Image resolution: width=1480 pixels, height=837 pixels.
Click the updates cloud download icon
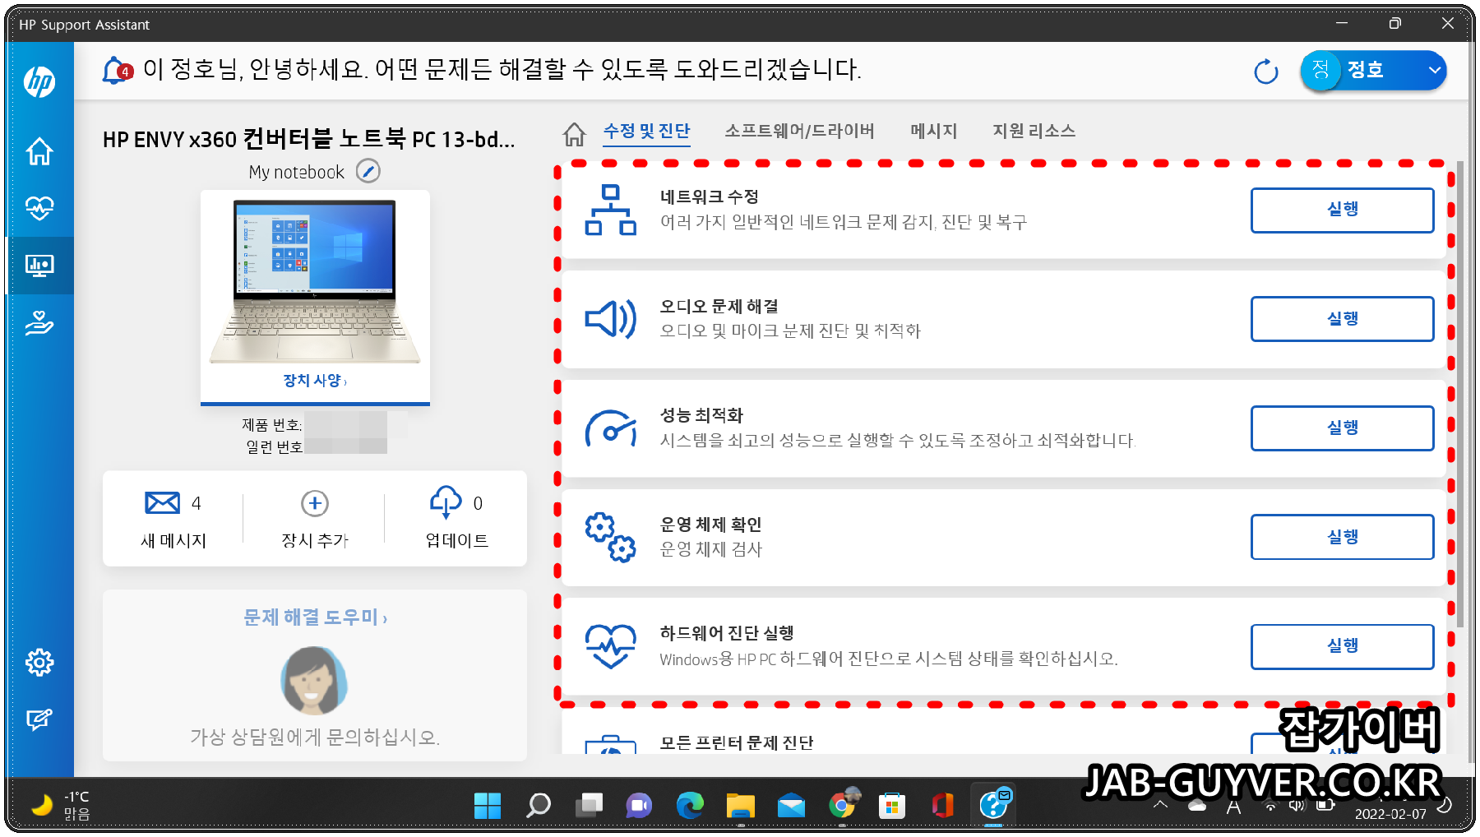(446, 502)
